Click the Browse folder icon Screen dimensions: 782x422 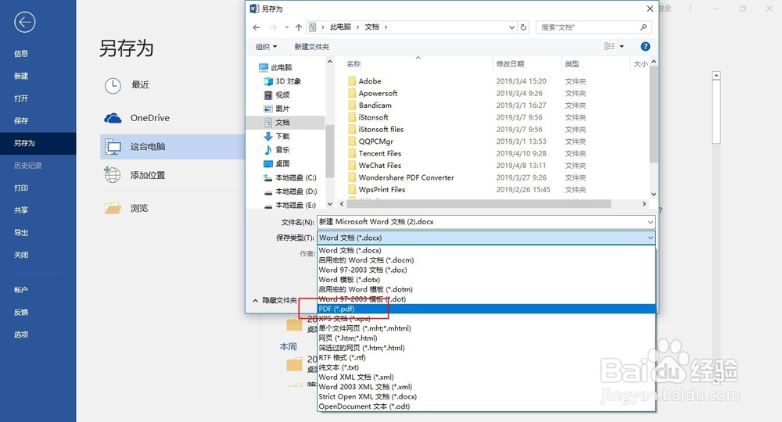pos(113,208)
